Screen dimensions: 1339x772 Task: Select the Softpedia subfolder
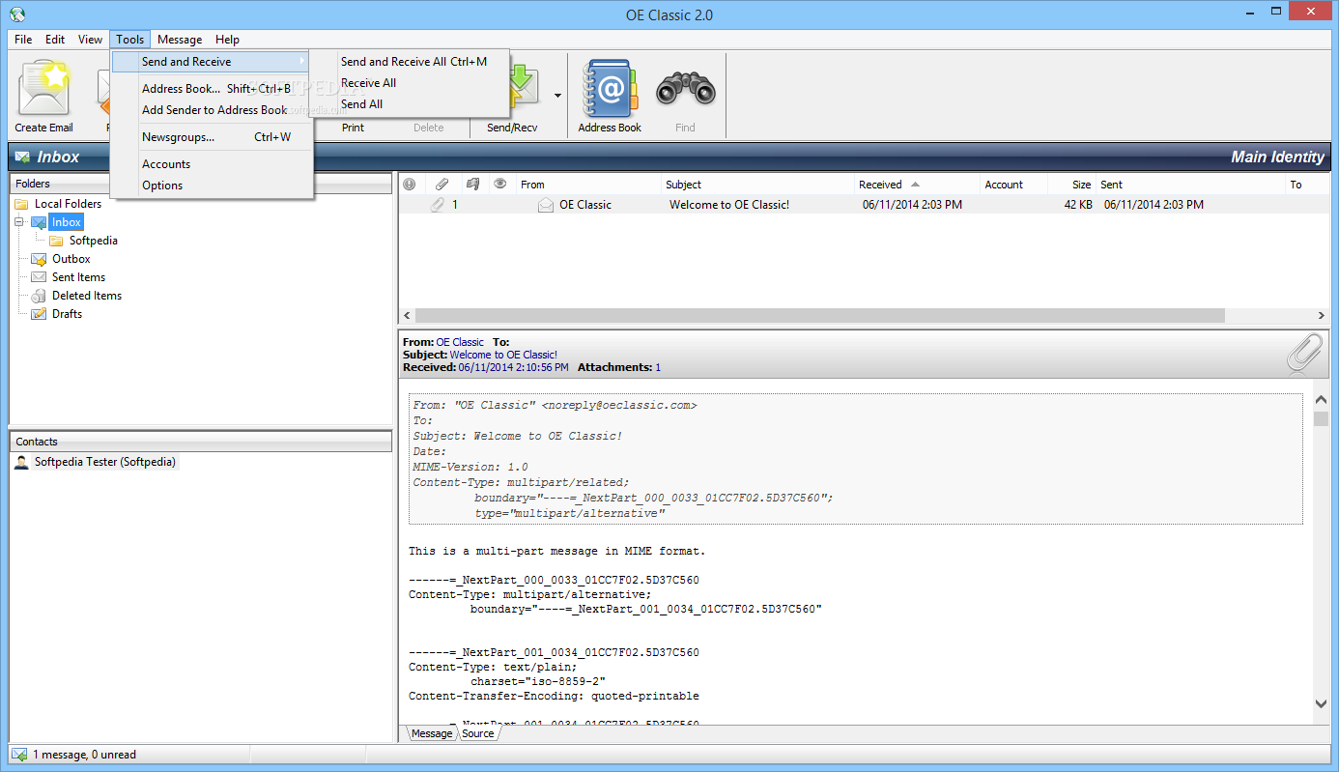[x=93, y=241]
